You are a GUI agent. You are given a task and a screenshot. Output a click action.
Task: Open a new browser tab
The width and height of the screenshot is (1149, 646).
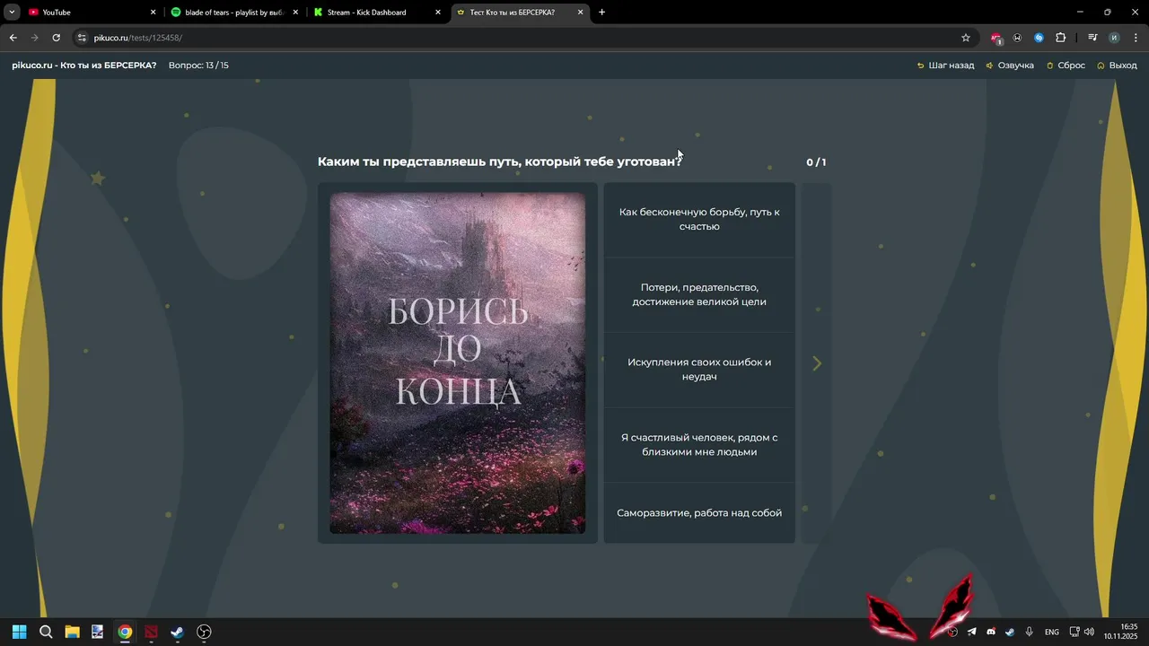(x=601, y=13)
